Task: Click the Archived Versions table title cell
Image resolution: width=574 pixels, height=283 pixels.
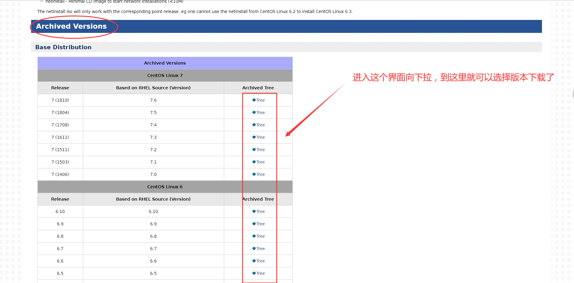Action: tap(165, 63)
